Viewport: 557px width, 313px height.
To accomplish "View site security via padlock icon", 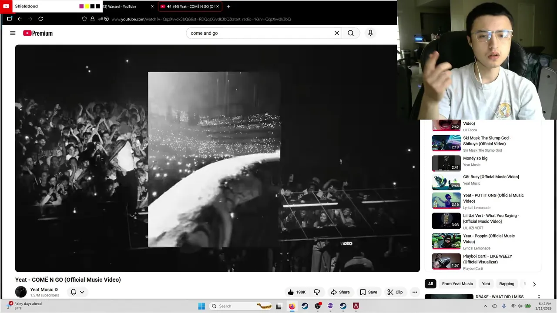I will coord(92,19).
